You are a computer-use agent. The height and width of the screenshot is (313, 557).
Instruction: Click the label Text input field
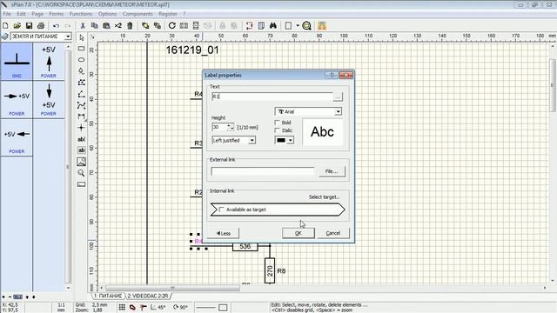click(x=272, y=97)
